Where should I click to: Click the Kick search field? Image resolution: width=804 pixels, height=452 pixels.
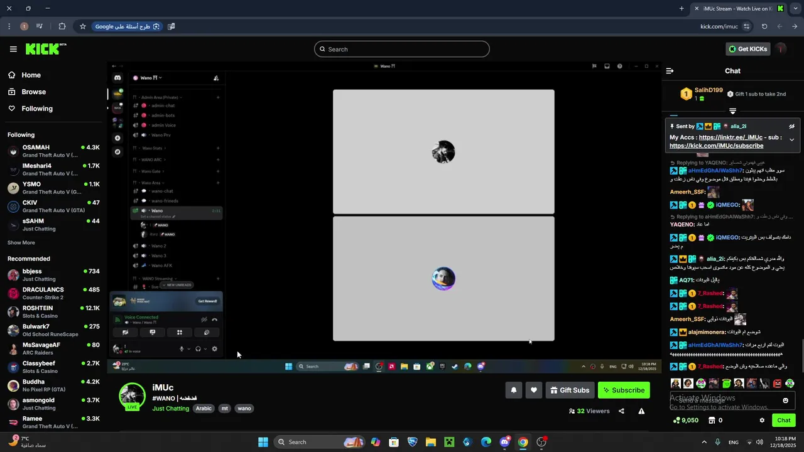(x=402, y=49)
